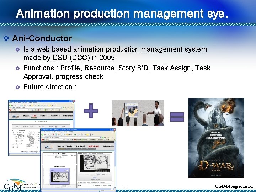
Task: Open the References tab in back browser window
Action: (x=68, y=116)
